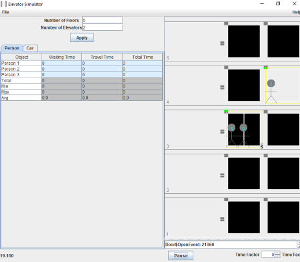This screenshot has height=262, width=300.
Task: Pause the simulation
Action: [181, 255]
